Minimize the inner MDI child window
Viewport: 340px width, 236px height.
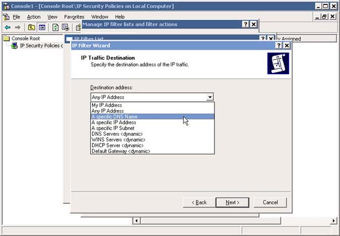317,17
